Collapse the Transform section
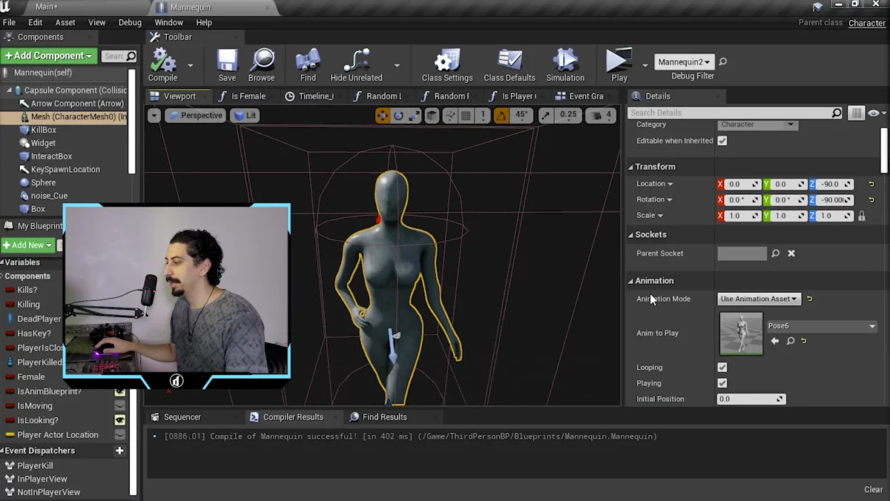Image resolution: width=890 pixels, height=501 pixels. (631, 167)
